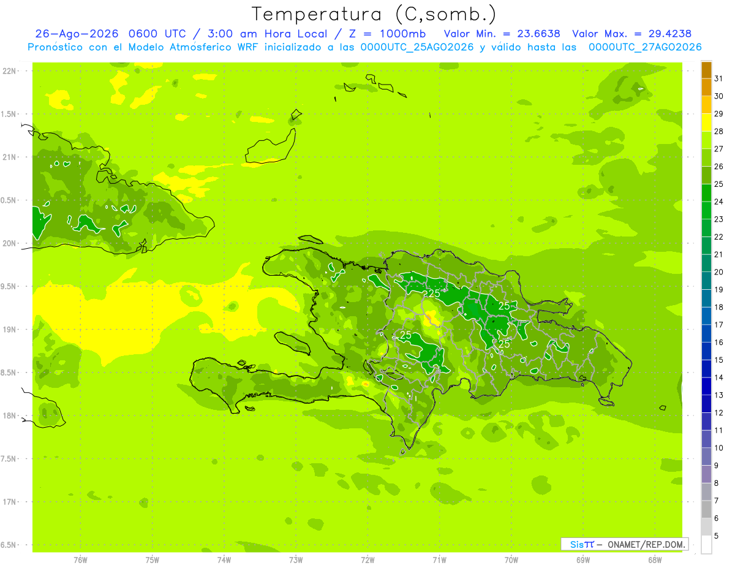Image resolution: width=735 pixels, height=568 pixels.
Task: Click the 19N latitude label
Action: click(x=9, y=330)
